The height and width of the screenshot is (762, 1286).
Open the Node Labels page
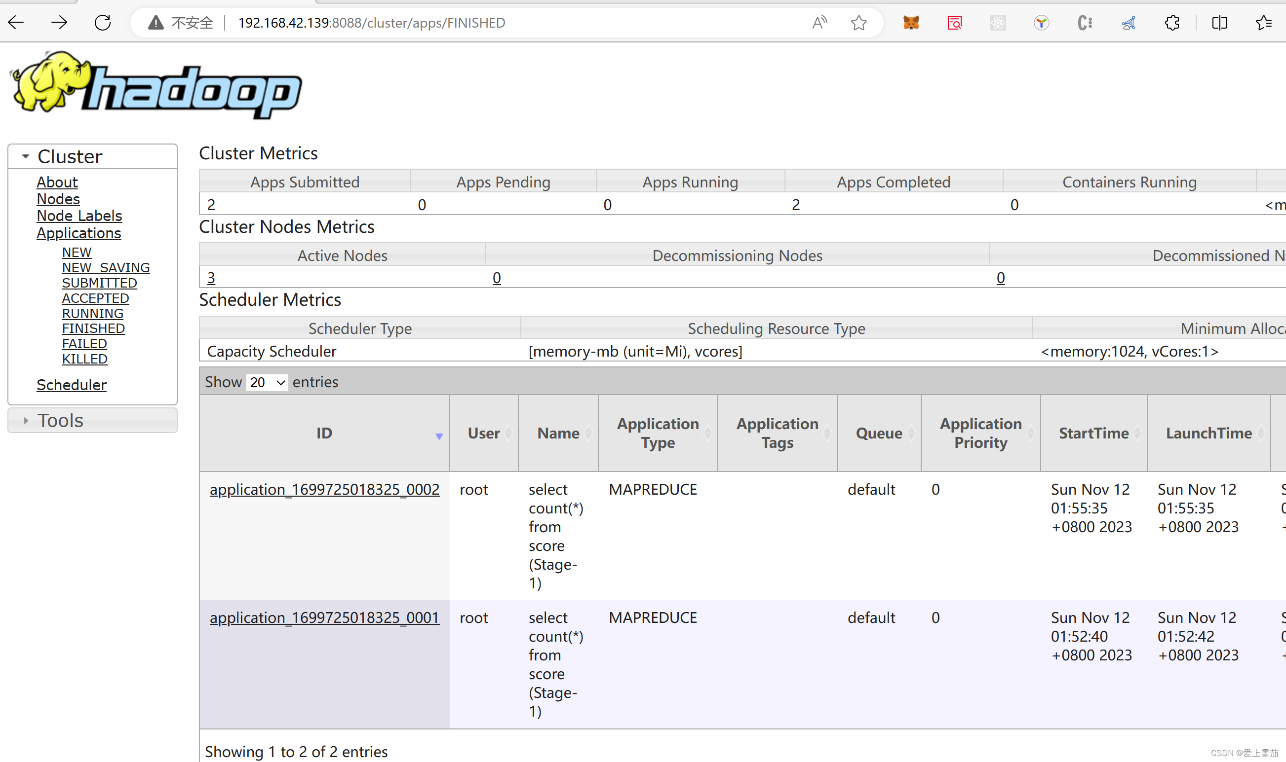(x=79, y=216)
